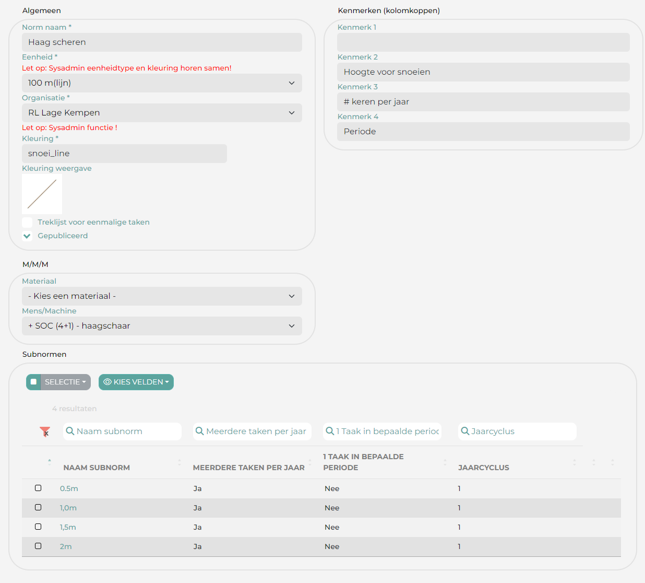Select the 0.5m subnorm row checkbox

38,488
